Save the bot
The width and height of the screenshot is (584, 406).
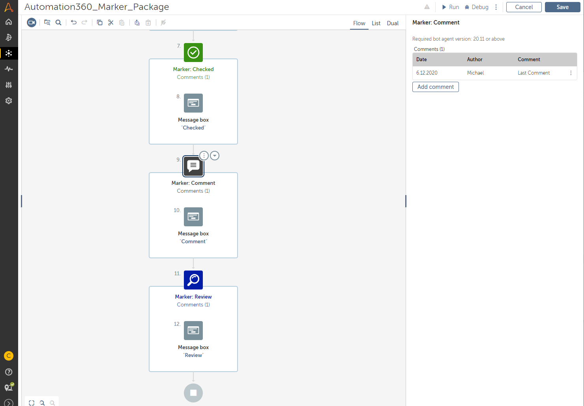(563, 7)
